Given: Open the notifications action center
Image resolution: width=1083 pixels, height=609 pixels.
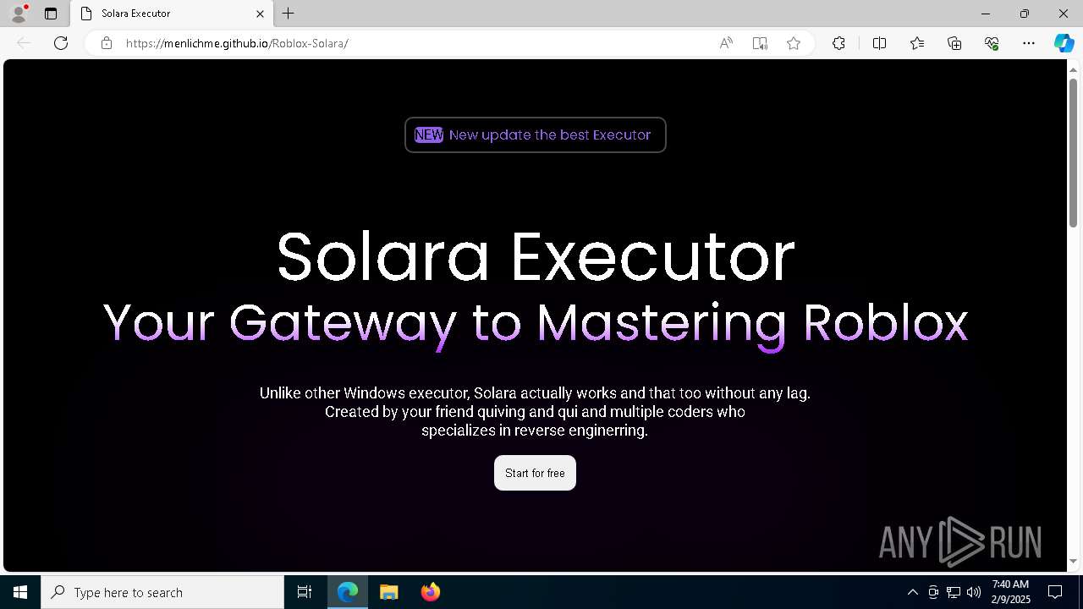Looking at the screenshot, I should click(1056, 592).
